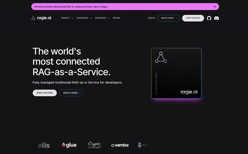The height and width of the screenshot is (154, 248).
Task: Expand the Developers menu chevron
Action: (91, 18)
